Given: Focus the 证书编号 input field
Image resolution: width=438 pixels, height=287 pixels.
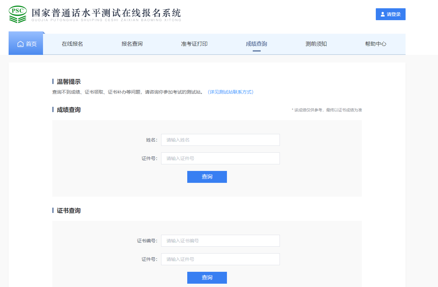Looking at the screenshot, I should [220, 241].
